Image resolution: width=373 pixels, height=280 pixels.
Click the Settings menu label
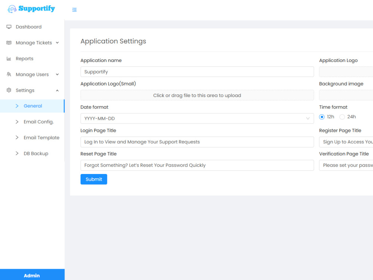click(x=25, y=90)
